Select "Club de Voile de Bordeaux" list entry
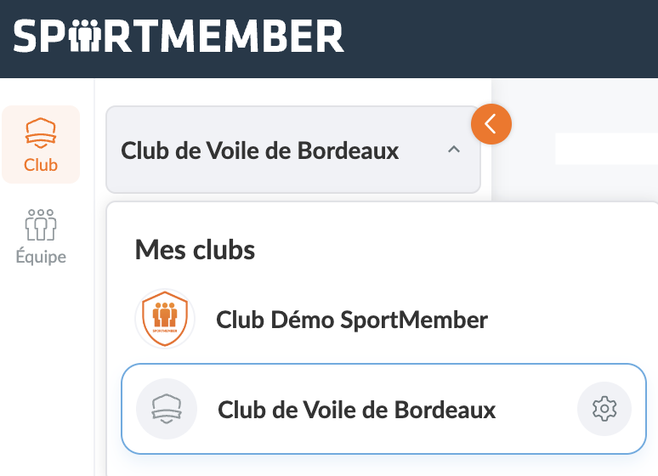Viewport: 658px width, 476px height. (357, 410)
